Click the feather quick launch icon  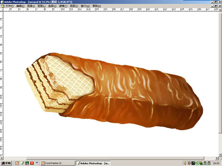coord(22,163)
